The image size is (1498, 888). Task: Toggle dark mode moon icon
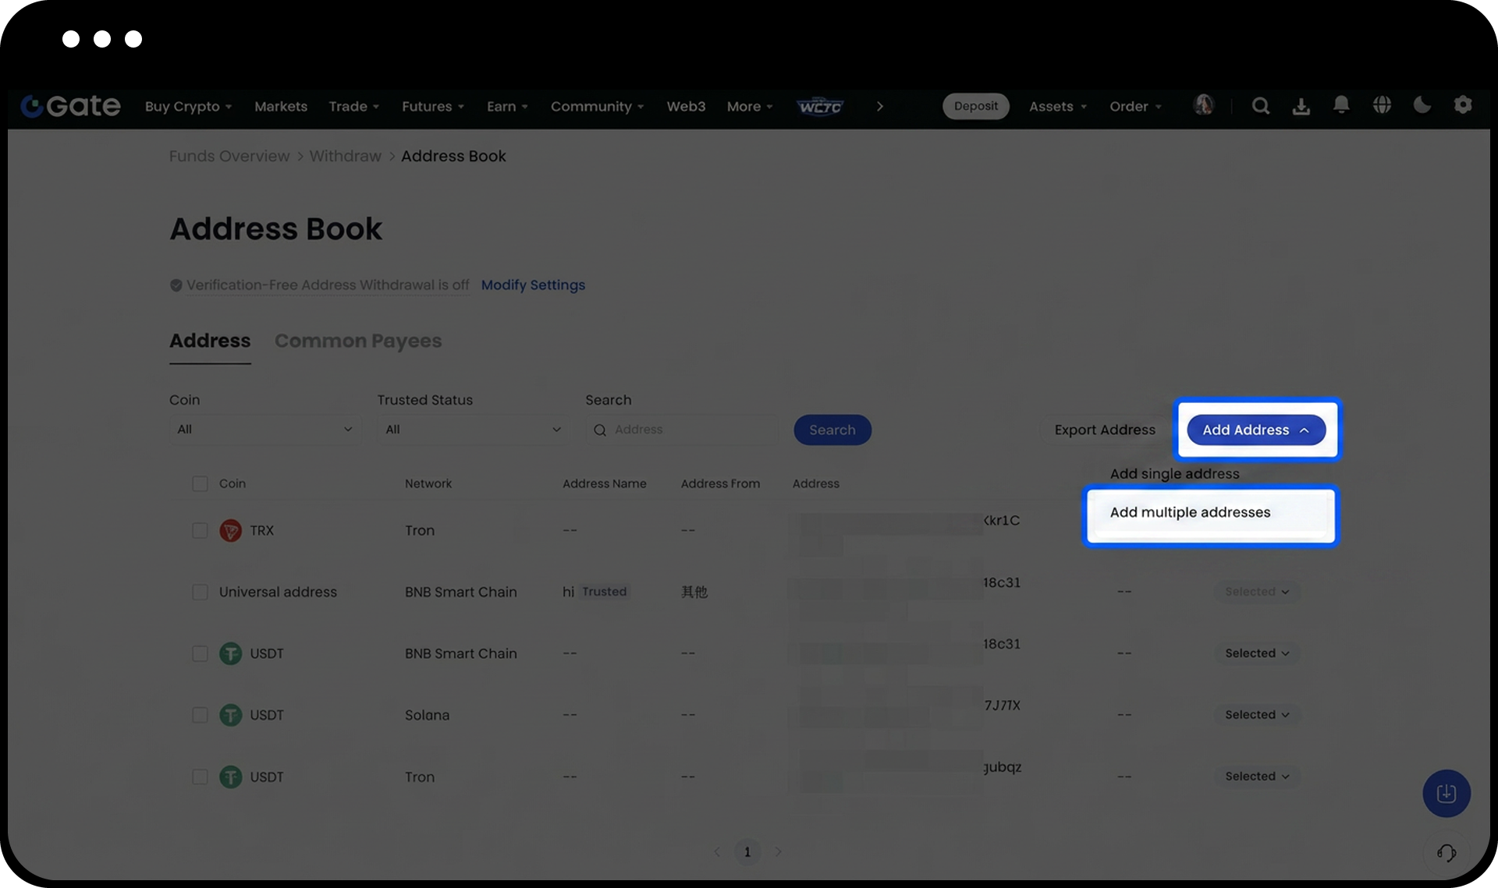[1422, 105]
